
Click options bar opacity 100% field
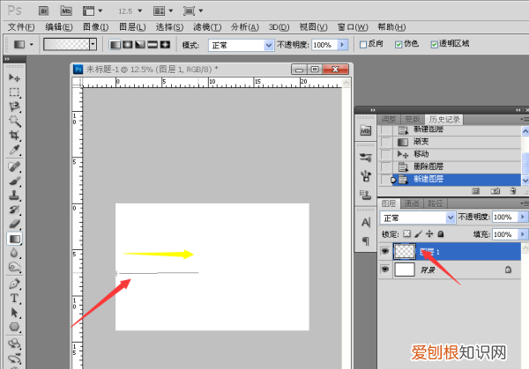[x=324, y=45]
